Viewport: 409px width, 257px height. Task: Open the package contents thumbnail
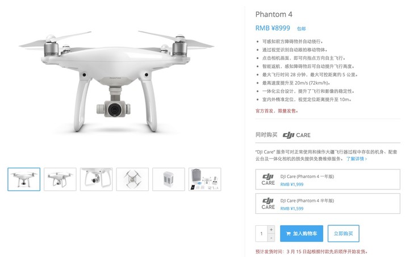204,179
